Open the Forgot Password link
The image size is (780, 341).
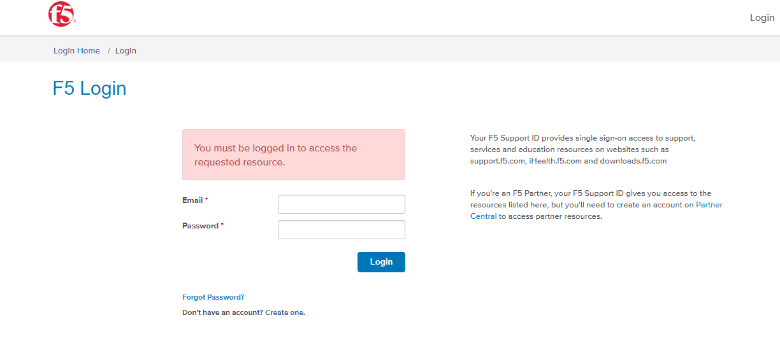pyautogui.click(x=213, y=297)
